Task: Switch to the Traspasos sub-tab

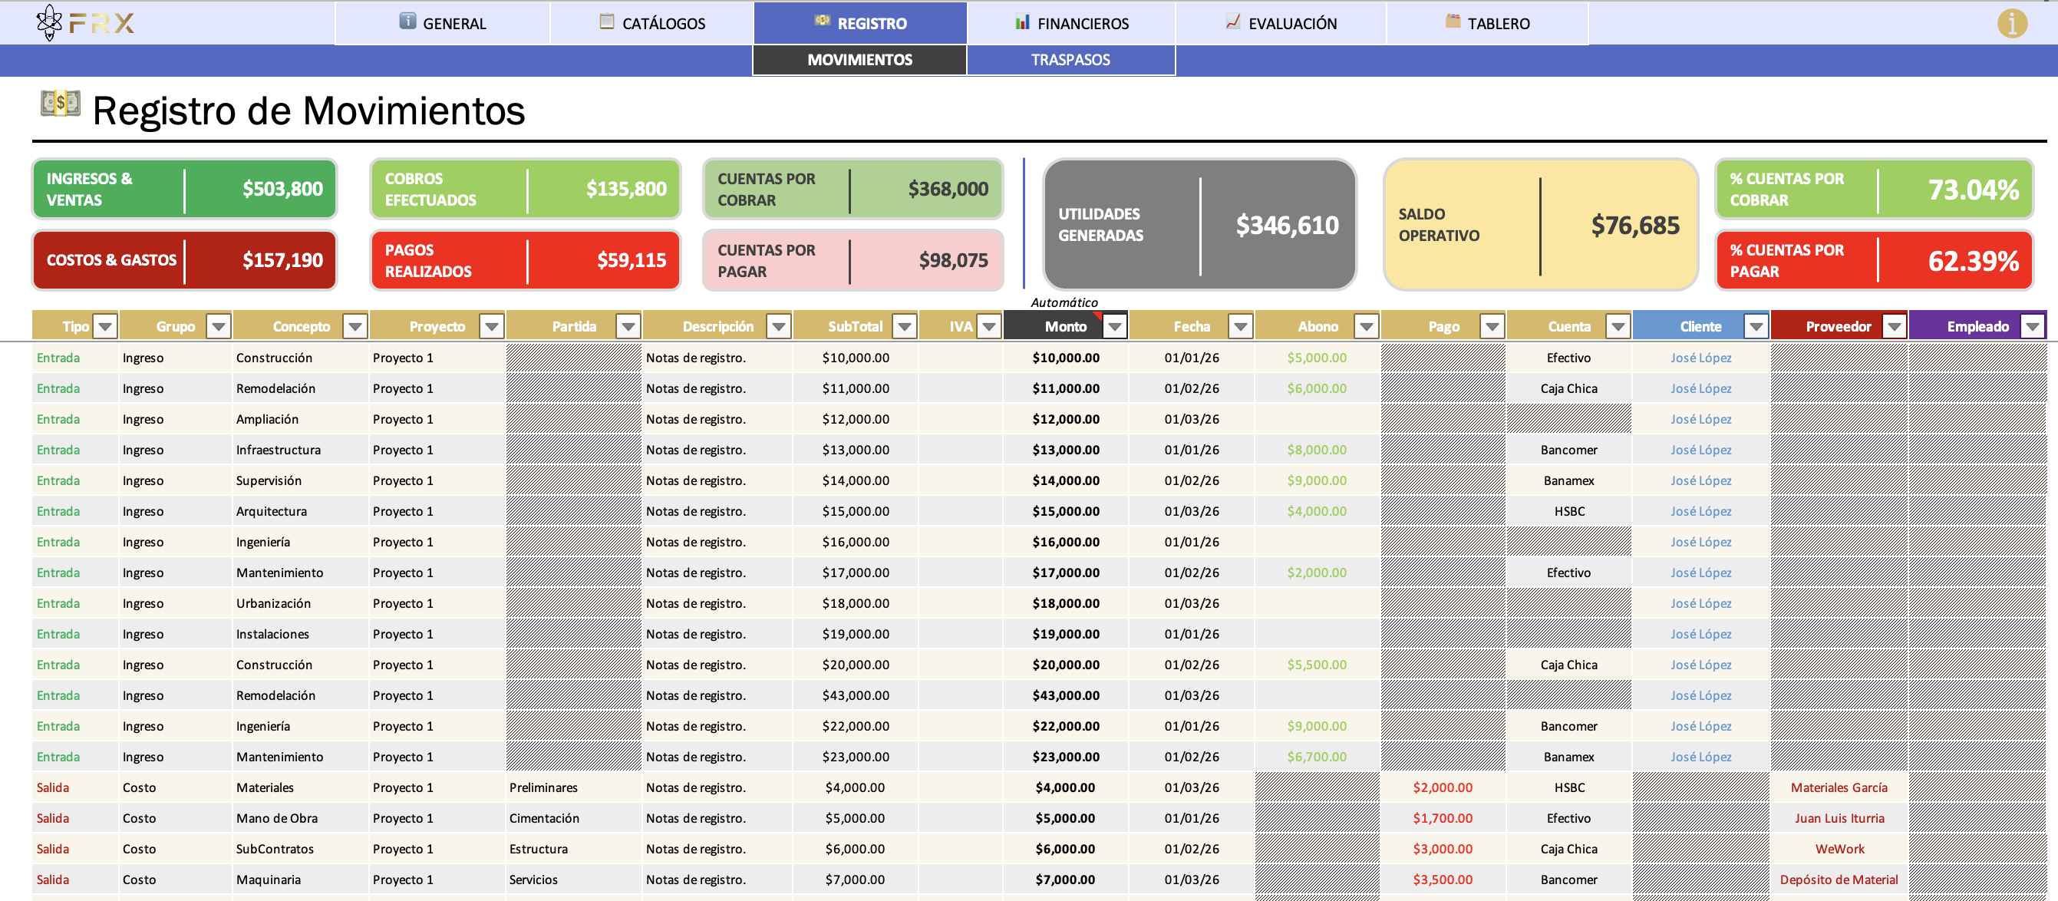Action: (x=1070, y=60)
